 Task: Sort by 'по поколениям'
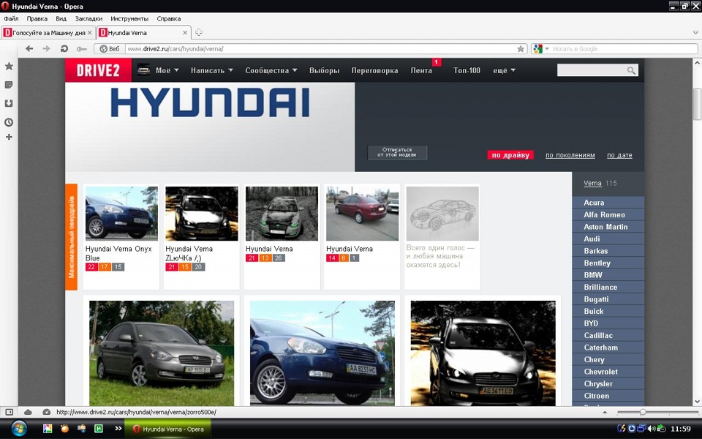click(x=570, y=155)
